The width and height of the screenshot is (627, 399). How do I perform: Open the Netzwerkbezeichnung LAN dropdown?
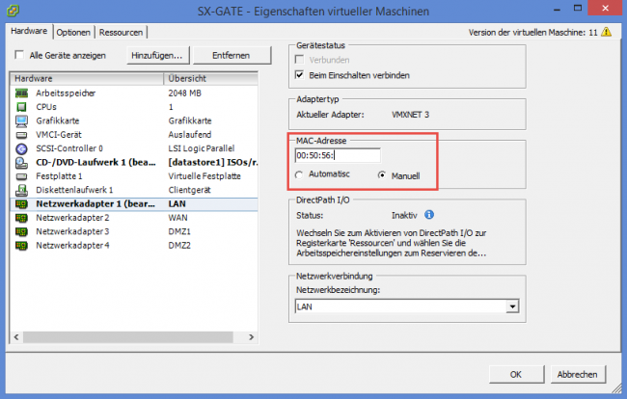click(511, 306)
